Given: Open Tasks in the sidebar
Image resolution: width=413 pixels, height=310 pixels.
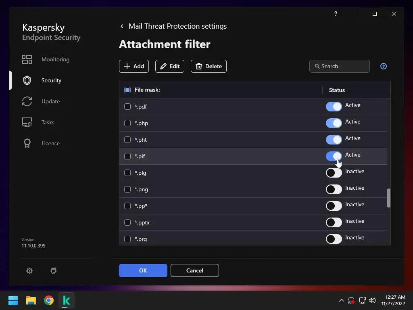Looking at the screenshot, I should 48,122.
